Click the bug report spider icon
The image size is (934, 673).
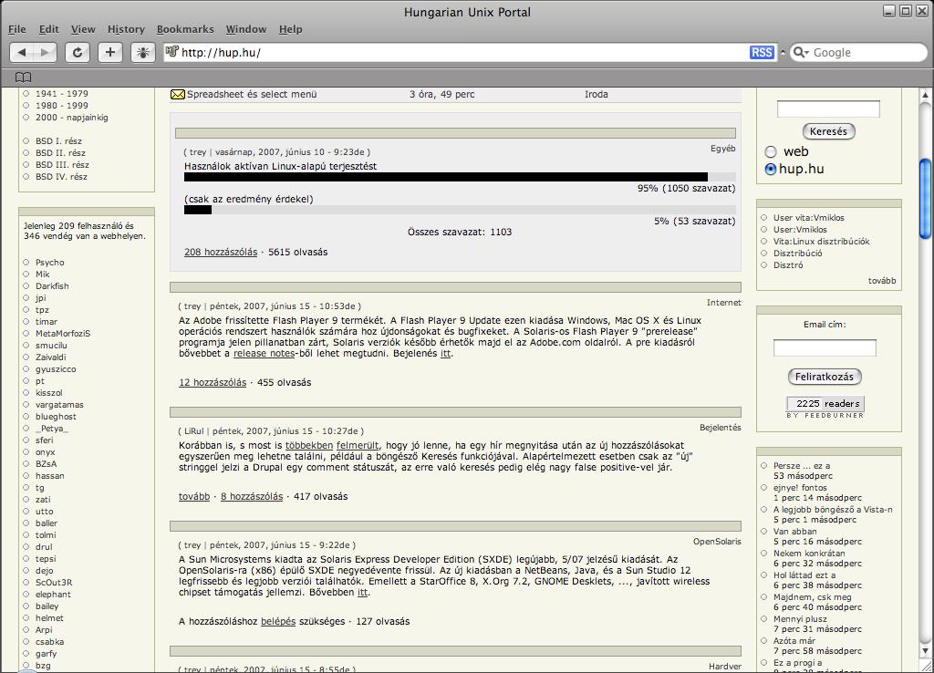tap(143, 52)
